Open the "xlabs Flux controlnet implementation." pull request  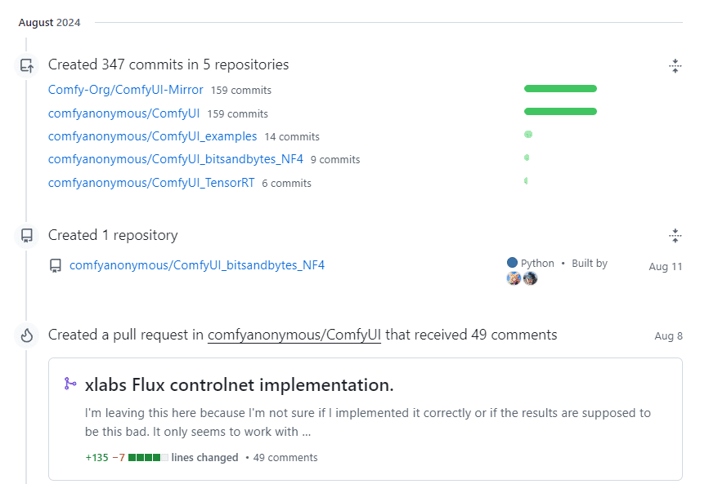pos(240,384)
